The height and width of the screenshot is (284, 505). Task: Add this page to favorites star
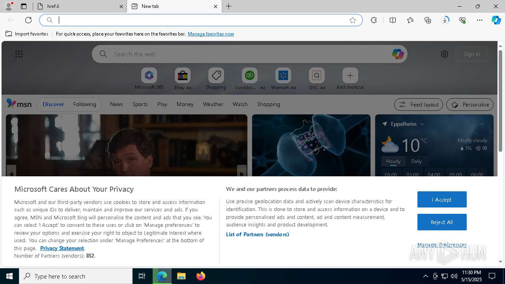click(353, 20)
